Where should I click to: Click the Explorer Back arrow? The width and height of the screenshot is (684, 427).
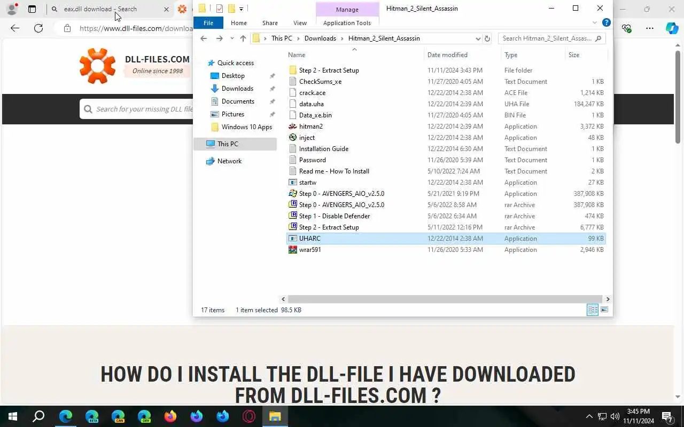(204, 38)
